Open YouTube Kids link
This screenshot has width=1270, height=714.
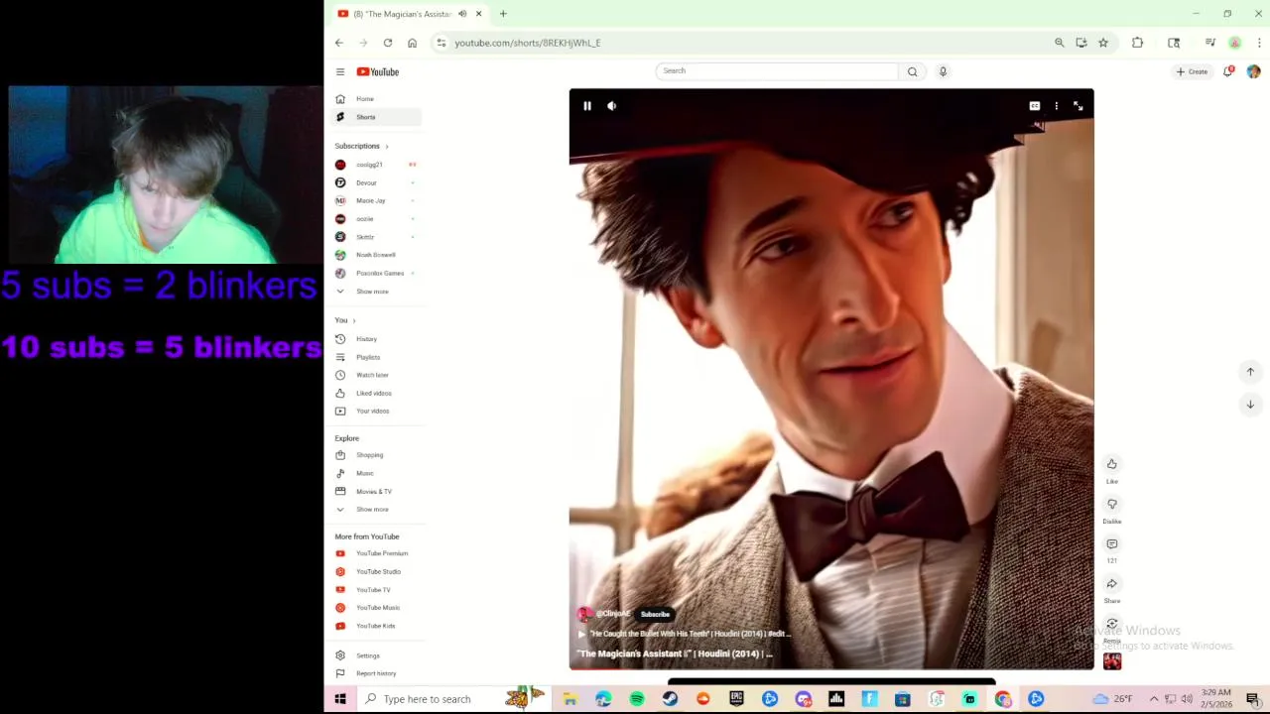[x=376, y=626]
